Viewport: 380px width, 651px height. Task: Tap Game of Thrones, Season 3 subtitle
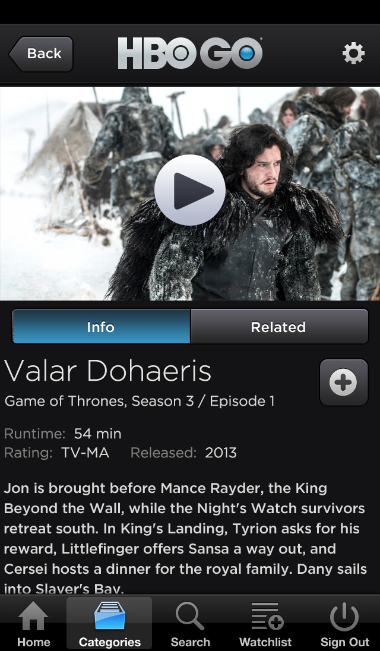(x=140, y=402)
